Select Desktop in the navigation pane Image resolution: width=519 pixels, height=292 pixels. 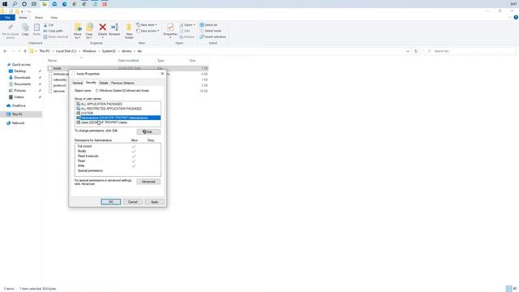19,71
